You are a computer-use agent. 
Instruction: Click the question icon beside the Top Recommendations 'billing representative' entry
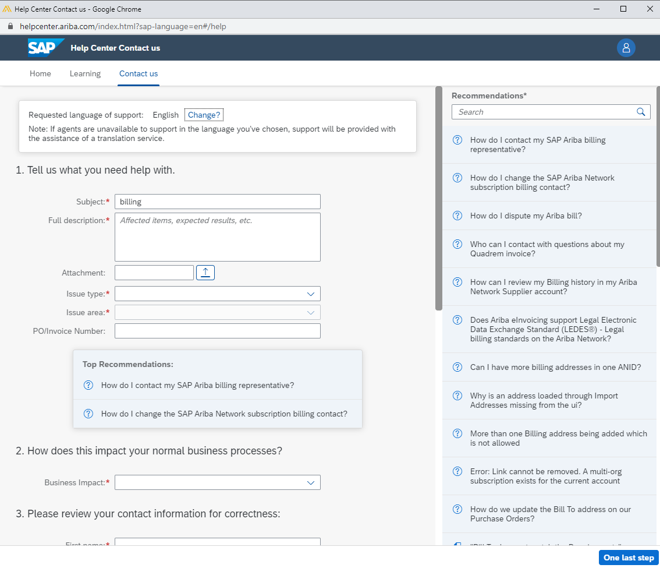click(x=88, y=385)
